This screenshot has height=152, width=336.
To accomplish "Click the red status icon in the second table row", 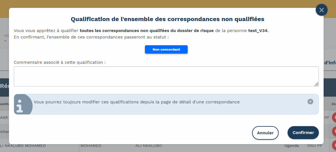I will 334,131.
